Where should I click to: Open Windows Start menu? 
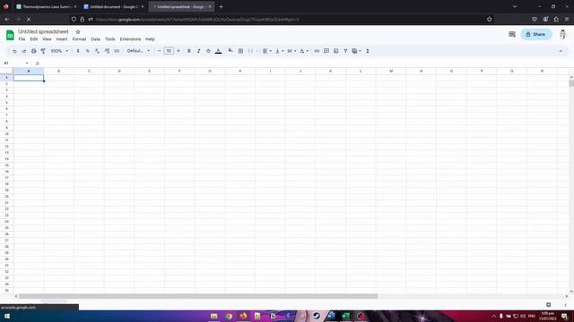tap(6, 316)
